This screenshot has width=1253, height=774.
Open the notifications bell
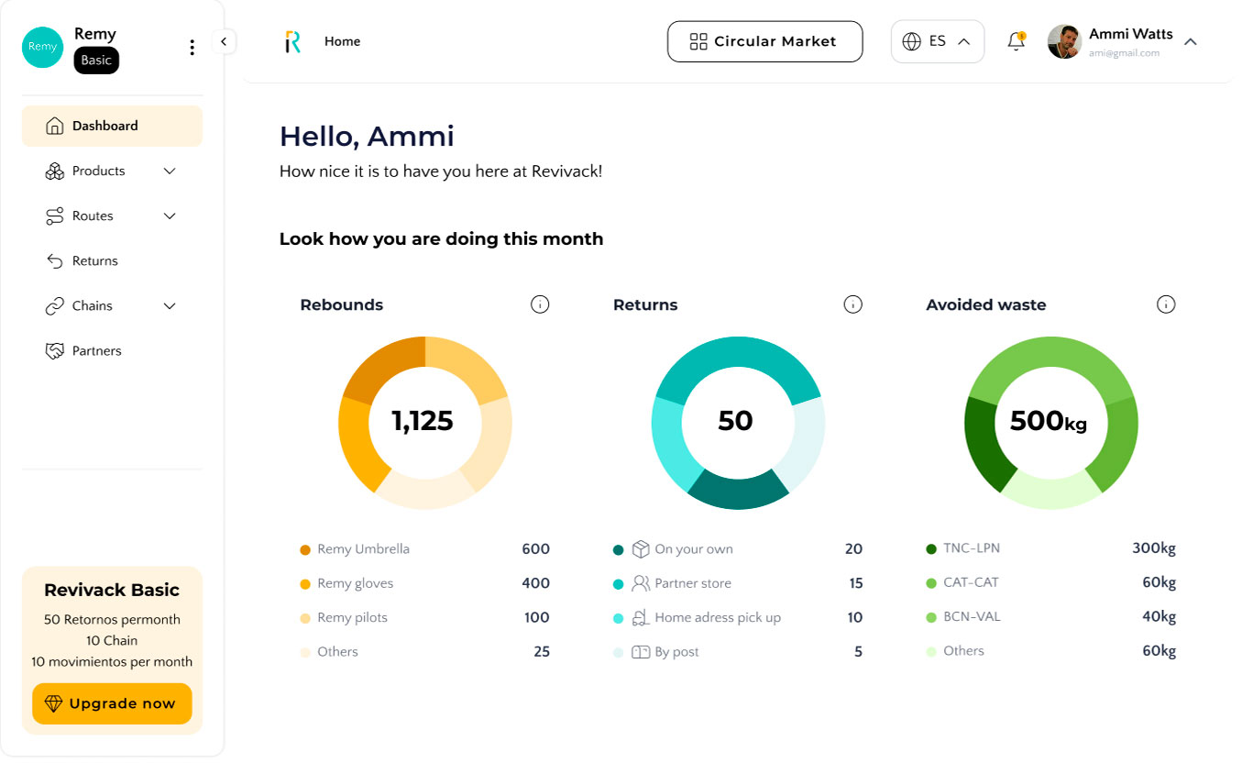point(1016,41)
